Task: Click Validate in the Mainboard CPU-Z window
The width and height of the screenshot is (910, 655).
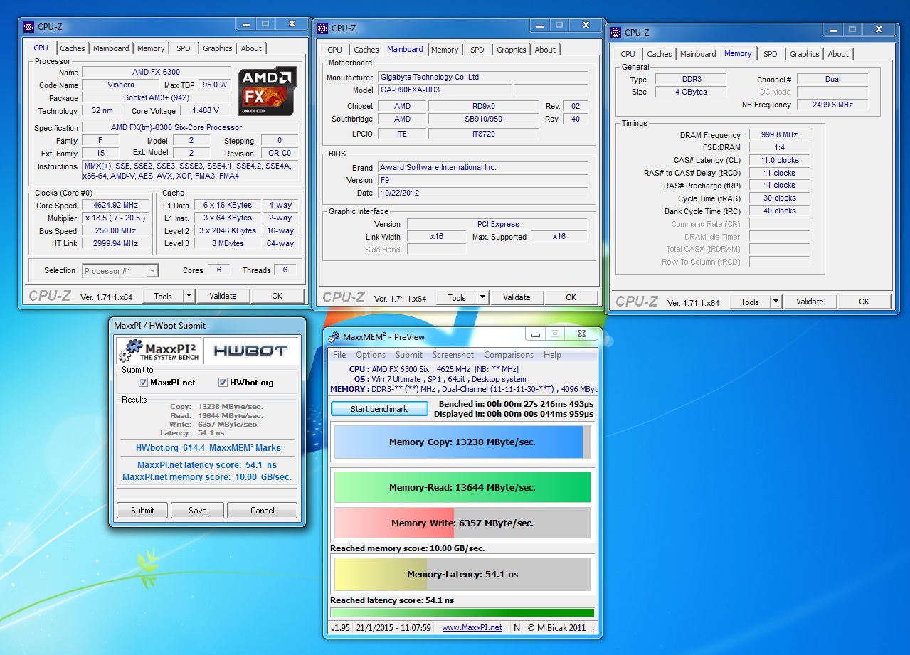Action: [517, 298]
